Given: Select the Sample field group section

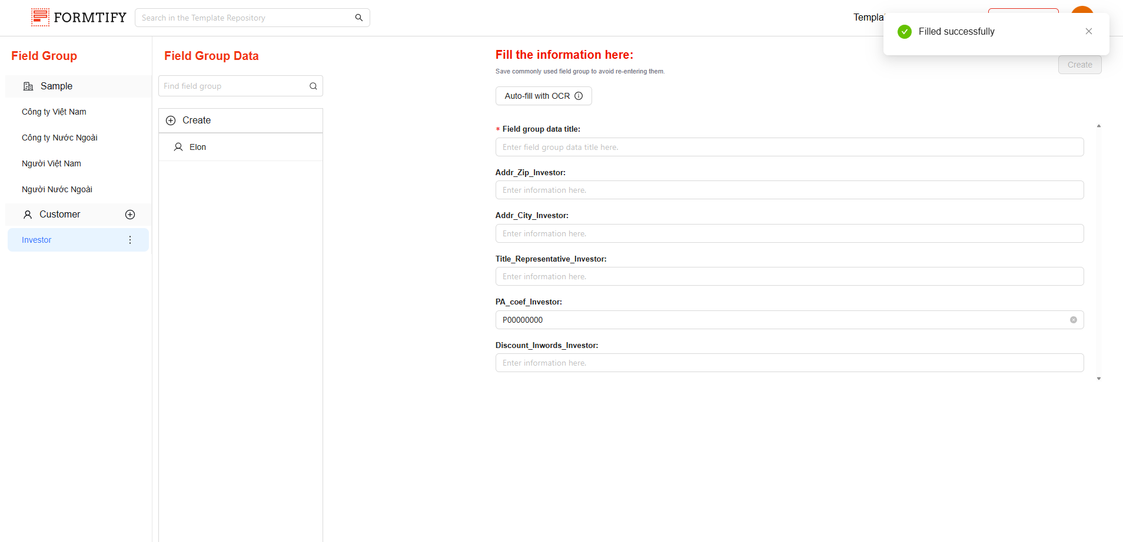Looking at the screenshot, I should [57, 86].
